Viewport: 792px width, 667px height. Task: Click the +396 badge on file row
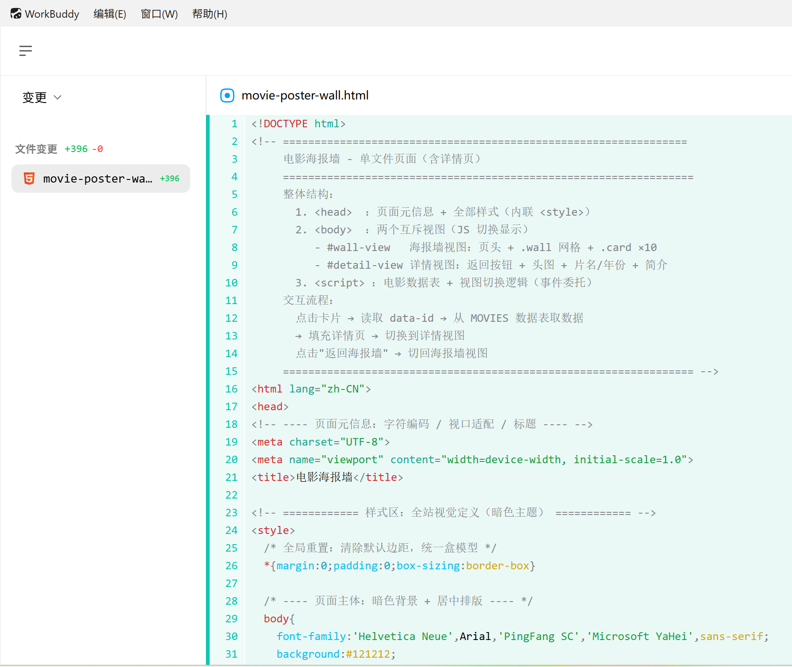click(170, 179)
